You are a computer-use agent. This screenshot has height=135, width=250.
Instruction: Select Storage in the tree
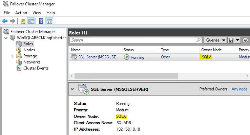pos(30,56)
